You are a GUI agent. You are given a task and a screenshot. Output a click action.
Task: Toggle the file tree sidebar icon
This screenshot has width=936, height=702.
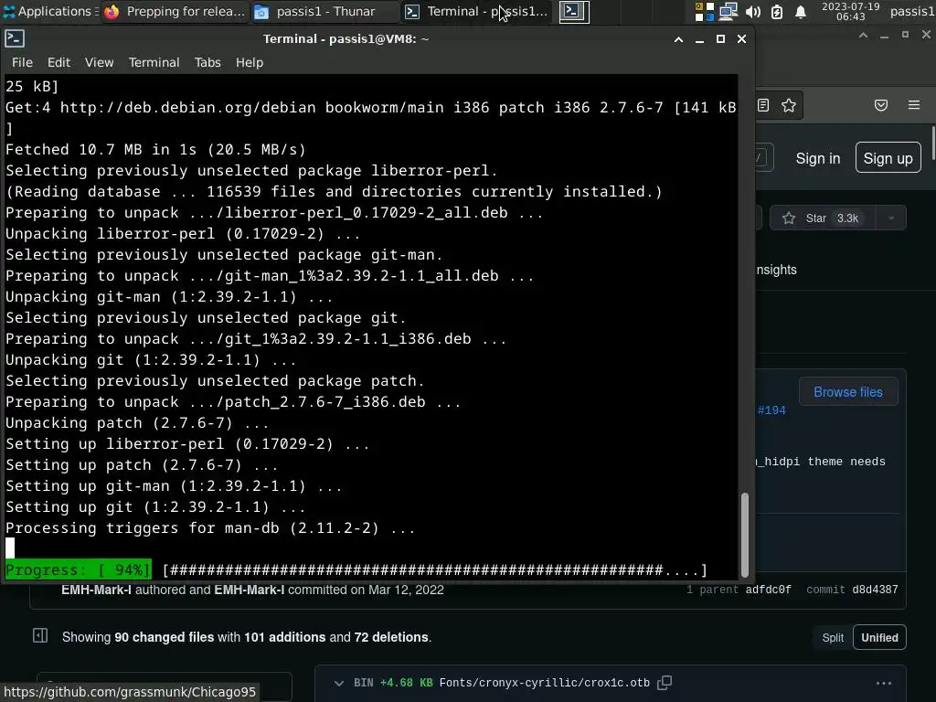pyautogui.click(x=40, y=636)
